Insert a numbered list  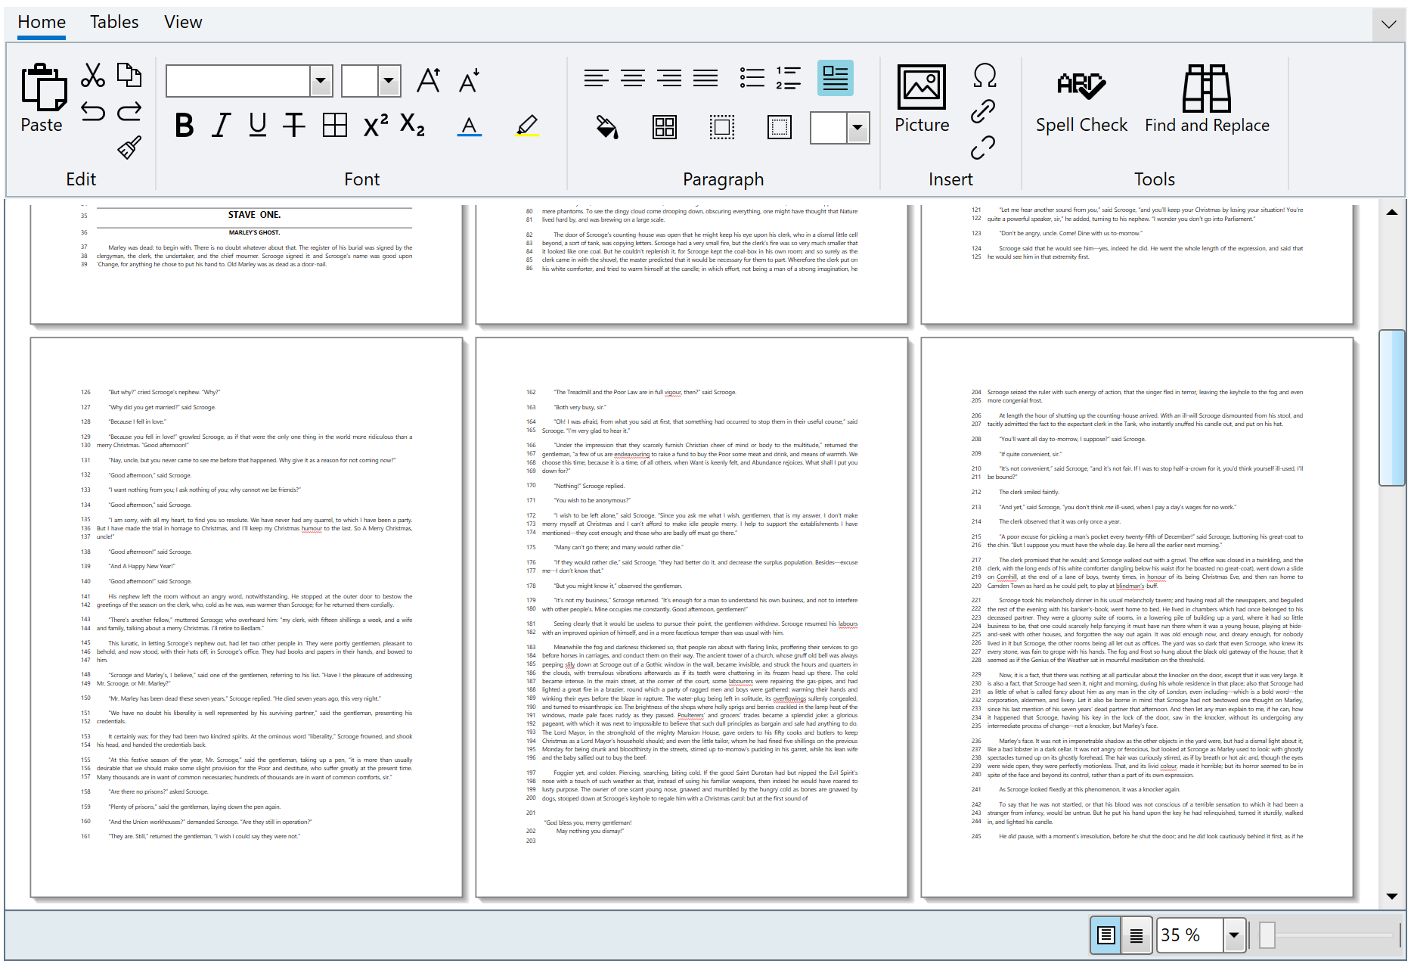[x=789, y=78]
